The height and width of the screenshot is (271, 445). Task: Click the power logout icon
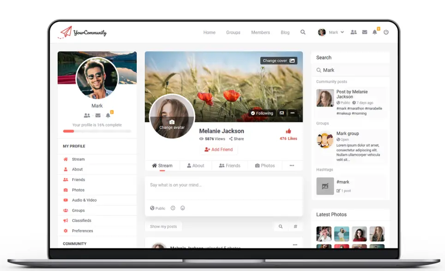[x=386, y=32]
